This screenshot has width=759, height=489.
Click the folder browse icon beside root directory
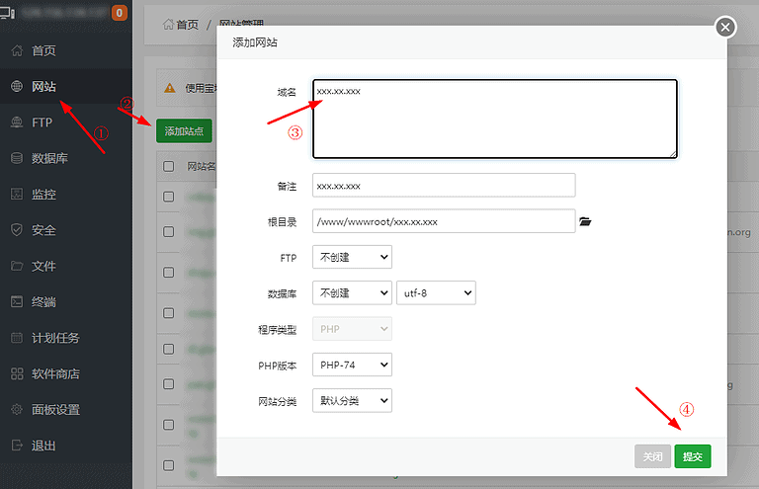[x=585, y=221]
